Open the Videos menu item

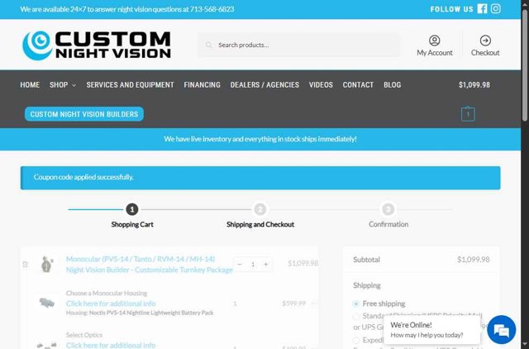(x=321, y=84)
